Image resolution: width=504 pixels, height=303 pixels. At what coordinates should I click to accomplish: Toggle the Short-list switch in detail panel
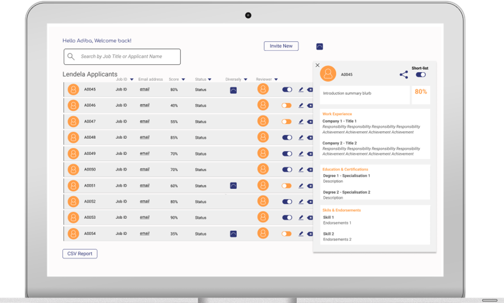[421, 75]
